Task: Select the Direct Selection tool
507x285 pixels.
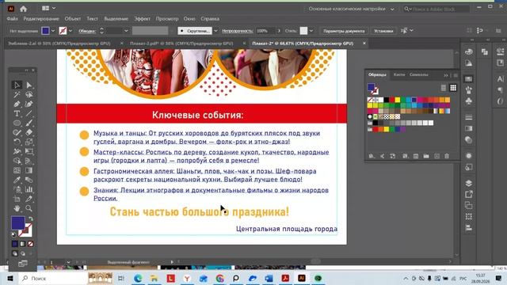Action: (x=29, y=85)
